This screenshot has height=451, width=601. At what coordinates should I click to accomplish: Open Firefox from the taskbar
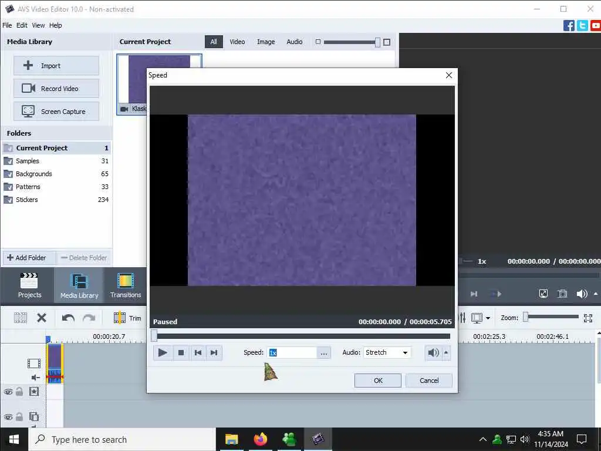click(x=260, y=439)
